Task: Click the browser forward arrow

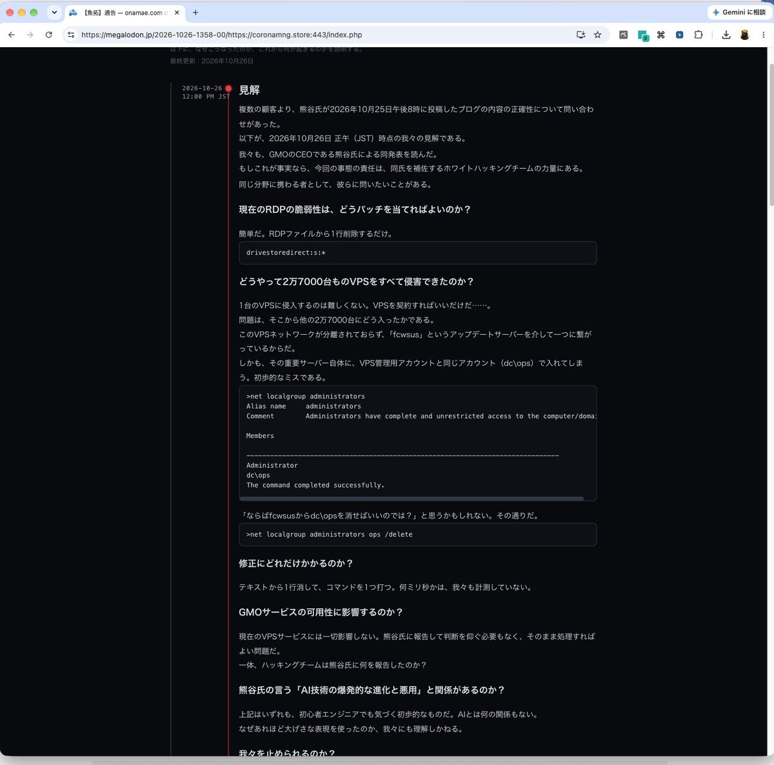Action: point(30,35)
